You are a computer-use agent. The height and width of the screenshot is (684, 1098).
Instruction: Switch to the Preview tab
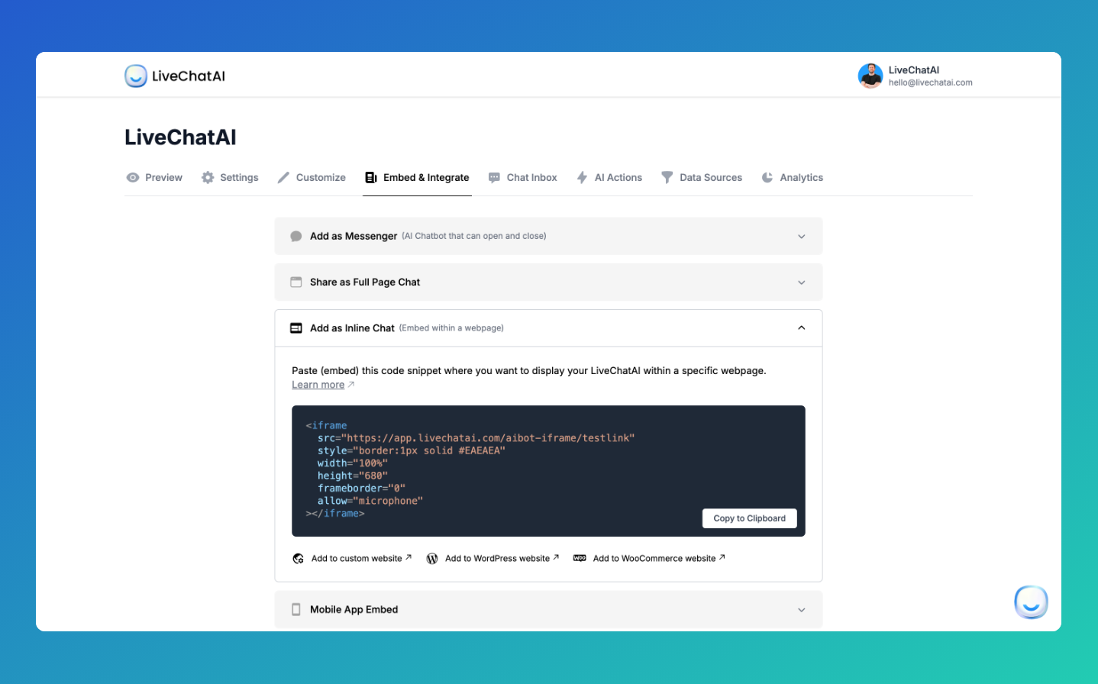coord(154,177)
